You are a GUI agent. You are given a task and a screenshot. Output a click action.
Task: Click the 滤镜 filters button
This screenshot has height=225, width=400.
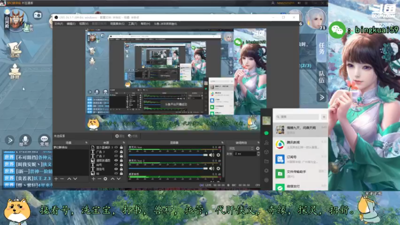click(x=132, y=136)
